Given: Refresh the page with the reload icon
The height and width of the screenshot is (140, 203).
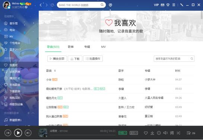Looking at the screenshot, I should (52, 5).
